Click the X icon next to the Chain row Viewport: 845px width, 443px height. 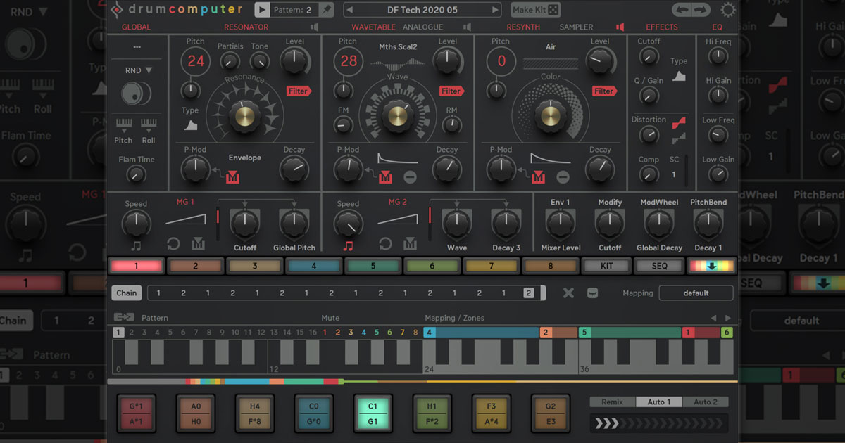tap(568, 293)
